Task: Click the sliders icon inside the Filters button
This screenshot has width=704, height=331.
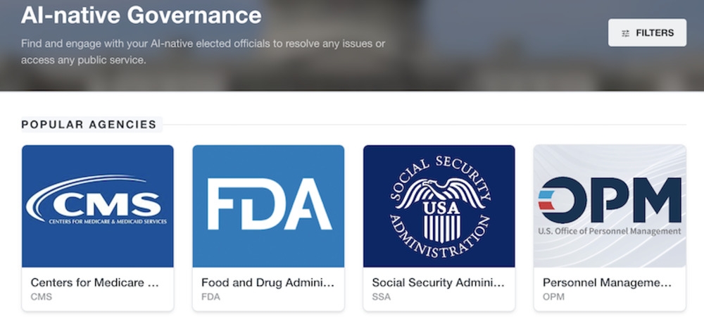Action: click(x=626, y=33)
